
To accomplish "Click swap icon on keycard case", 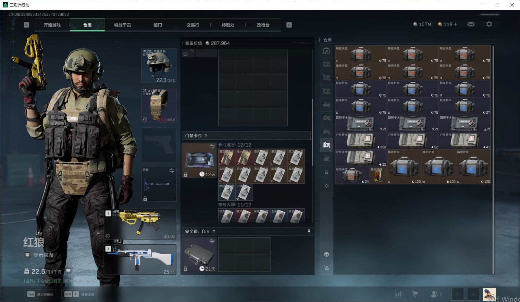I will (212, 146).
